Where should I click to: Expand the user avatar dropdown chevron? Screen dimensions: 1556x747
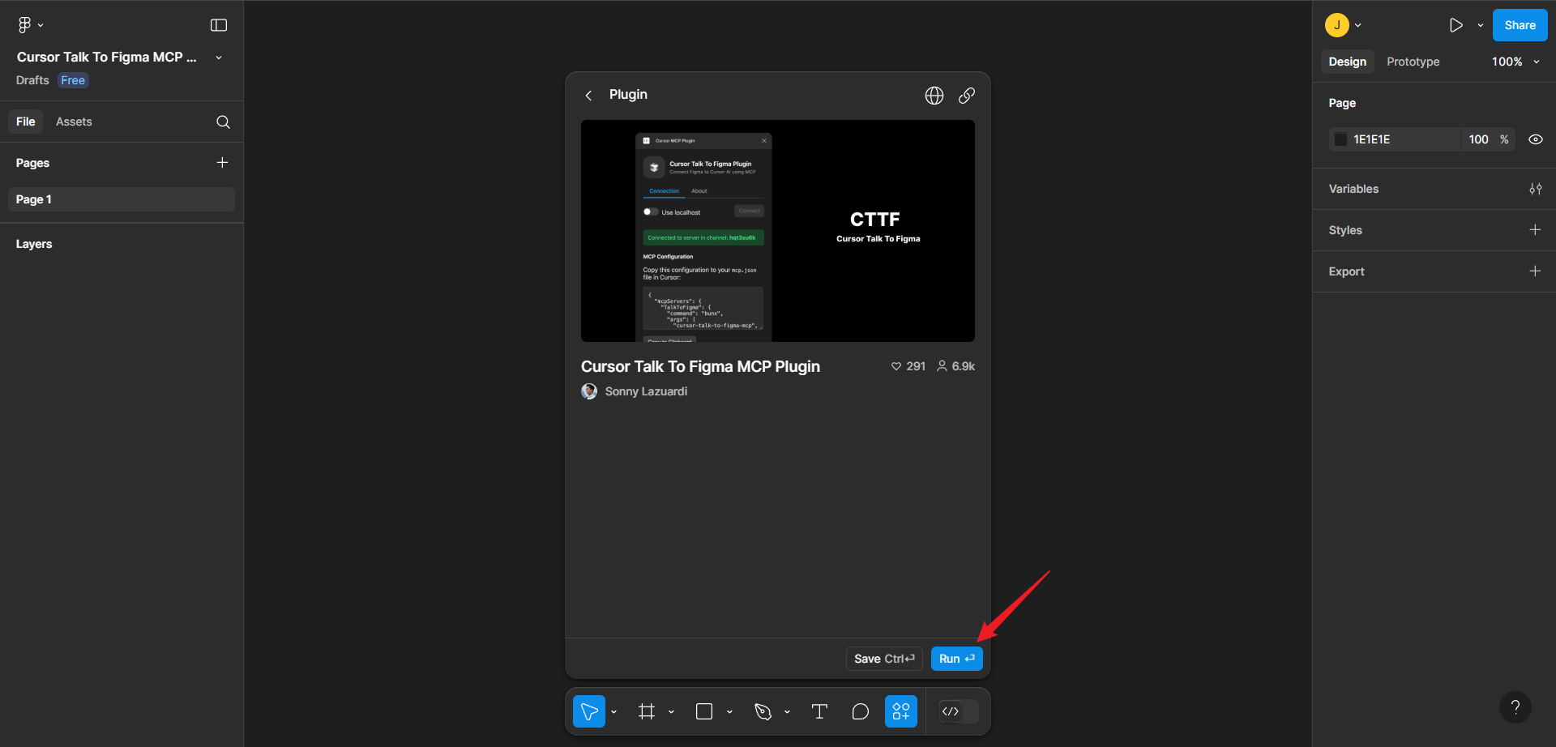click(1358, 25)
